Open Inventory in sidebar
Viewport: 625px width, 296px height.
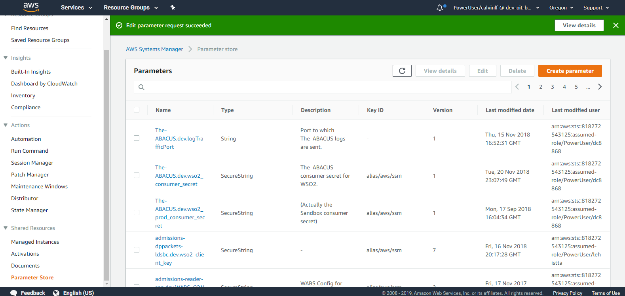[x=23, y=95]
